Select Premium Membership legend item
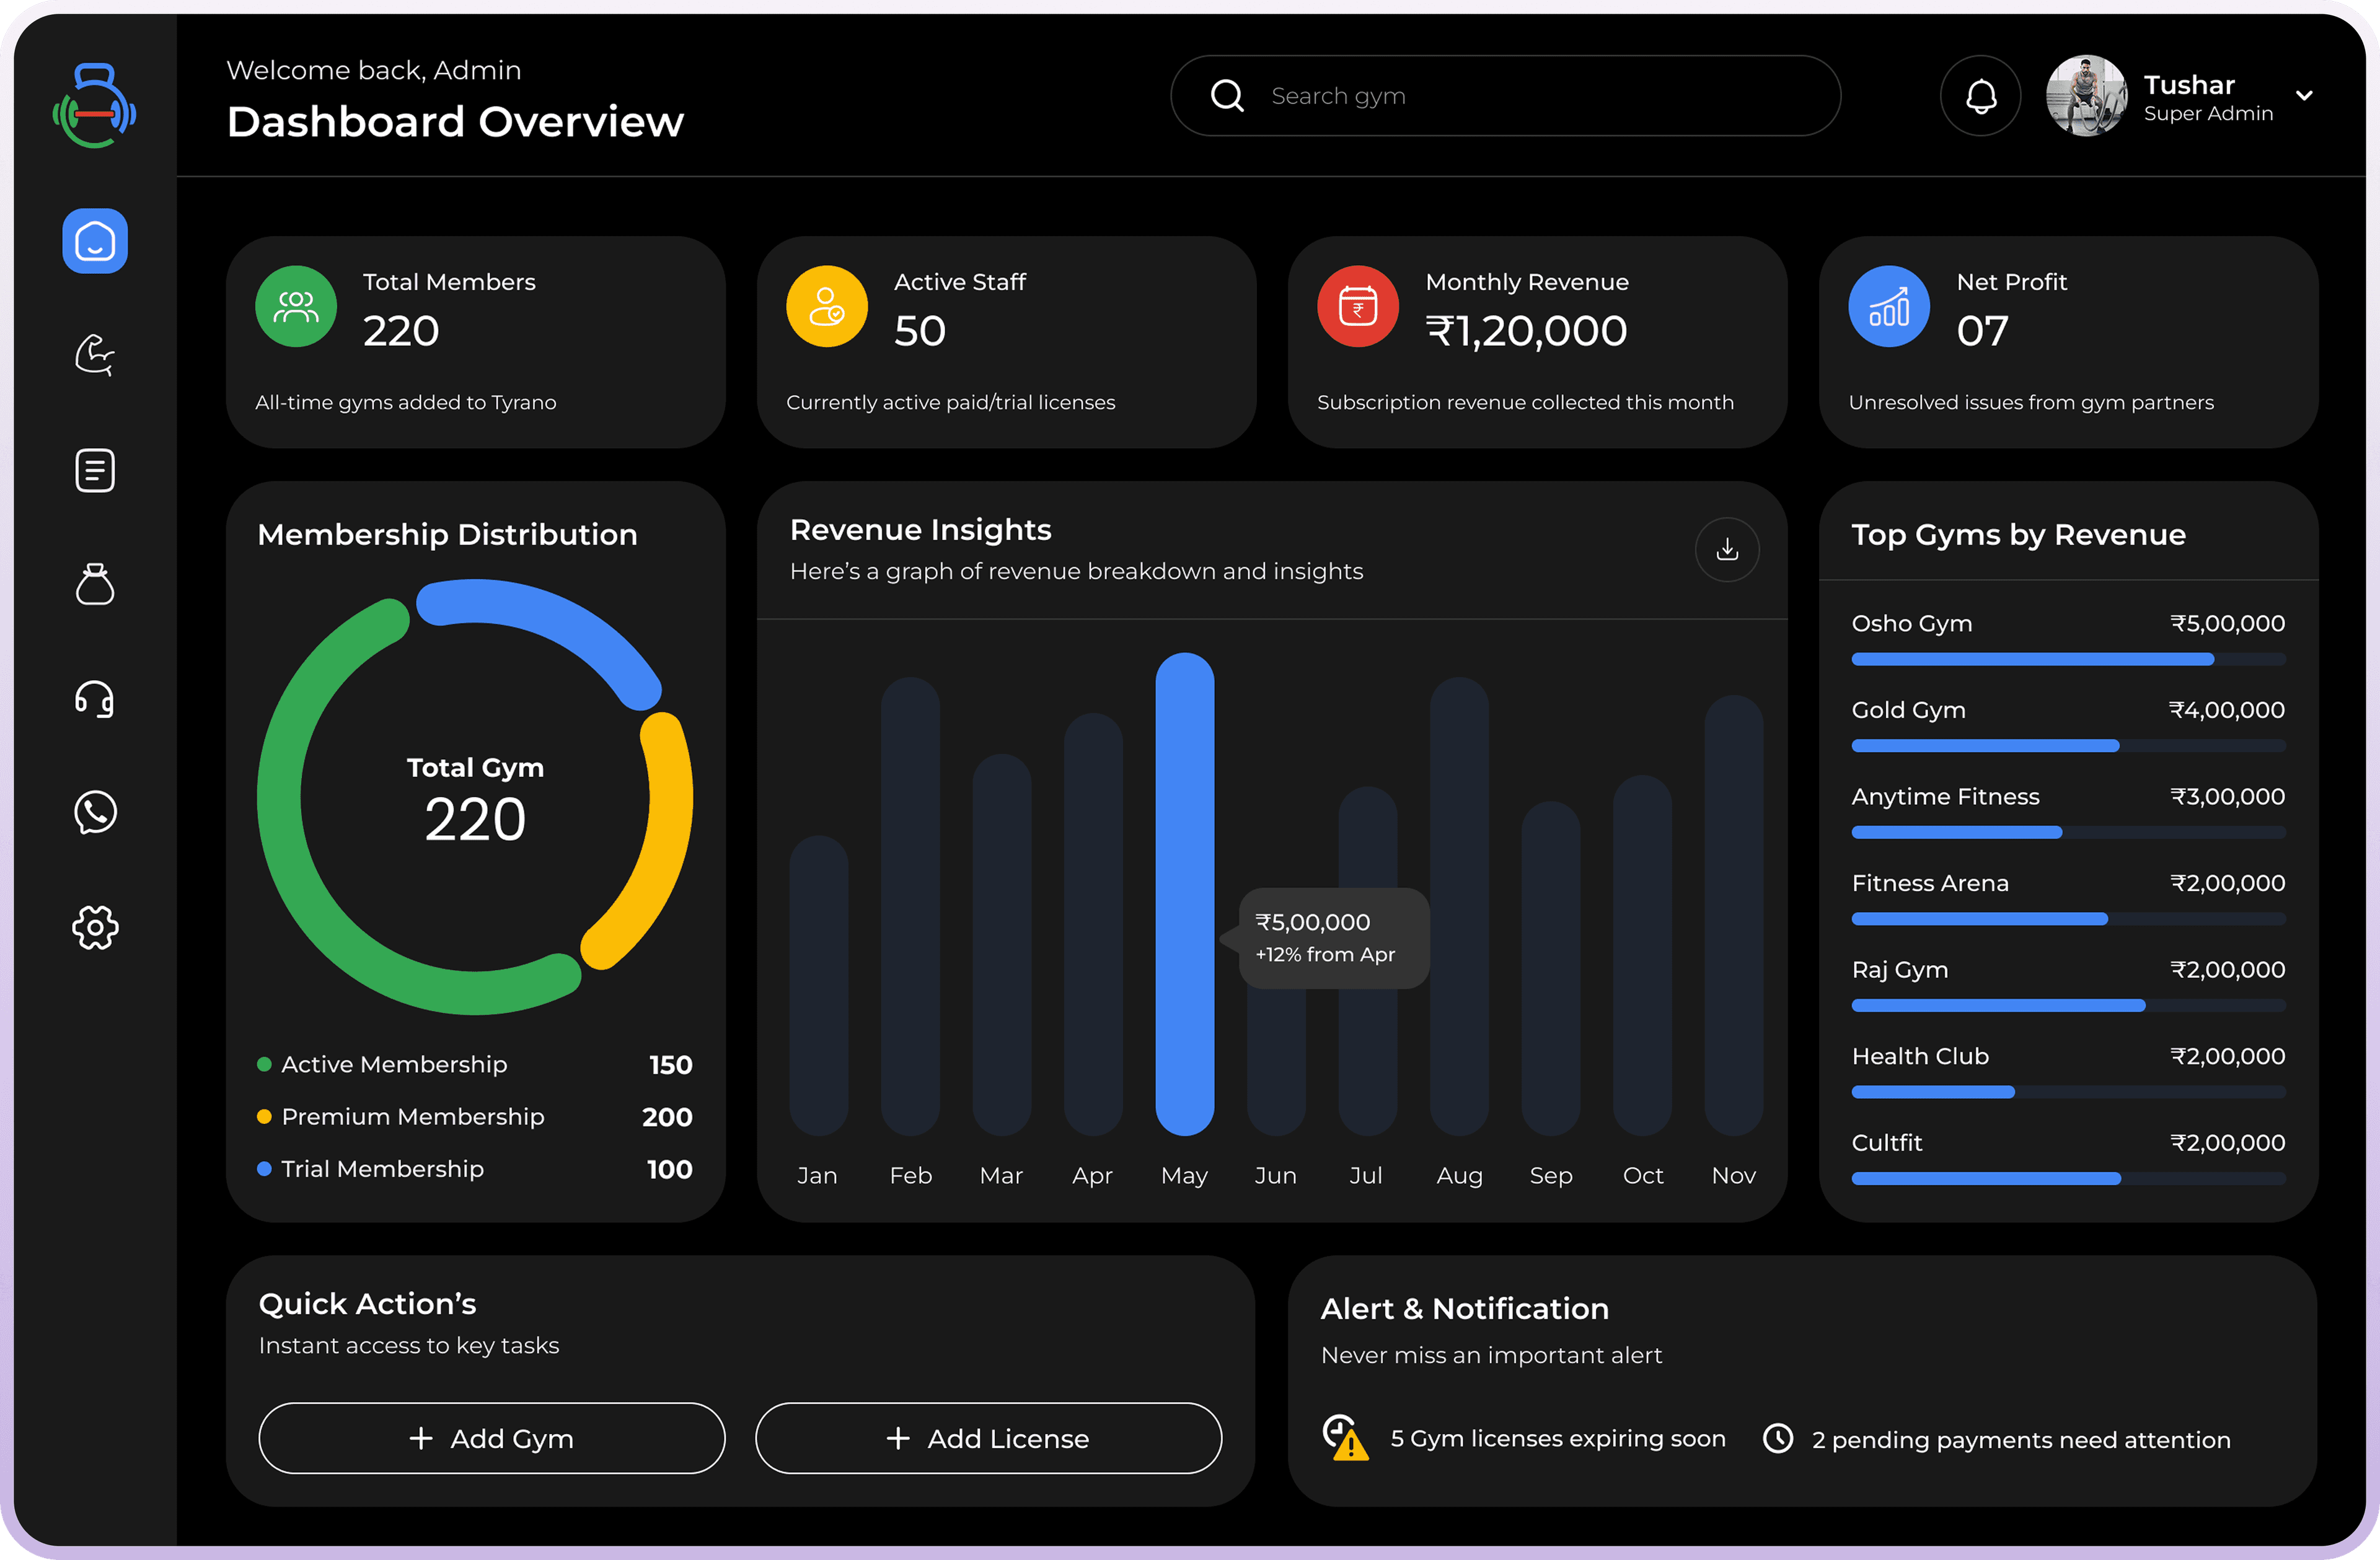2380x1560 pixels. point(412,1116)
